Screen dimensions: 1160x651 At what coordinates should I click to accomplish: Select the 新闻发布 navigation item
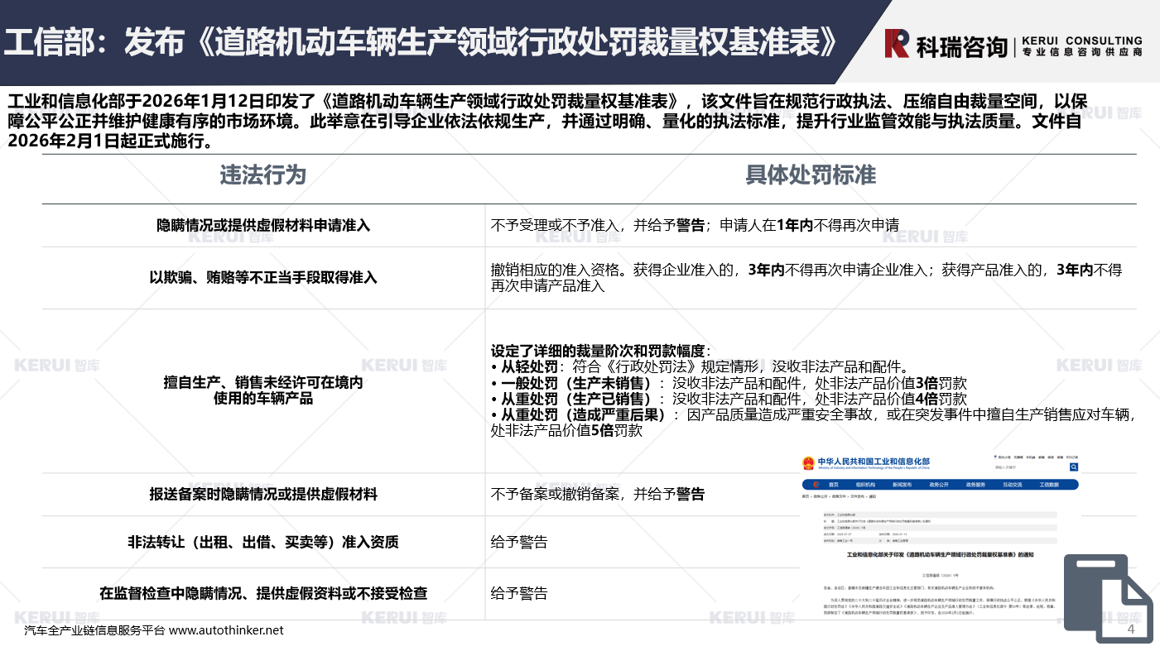(x=902, y=485)
